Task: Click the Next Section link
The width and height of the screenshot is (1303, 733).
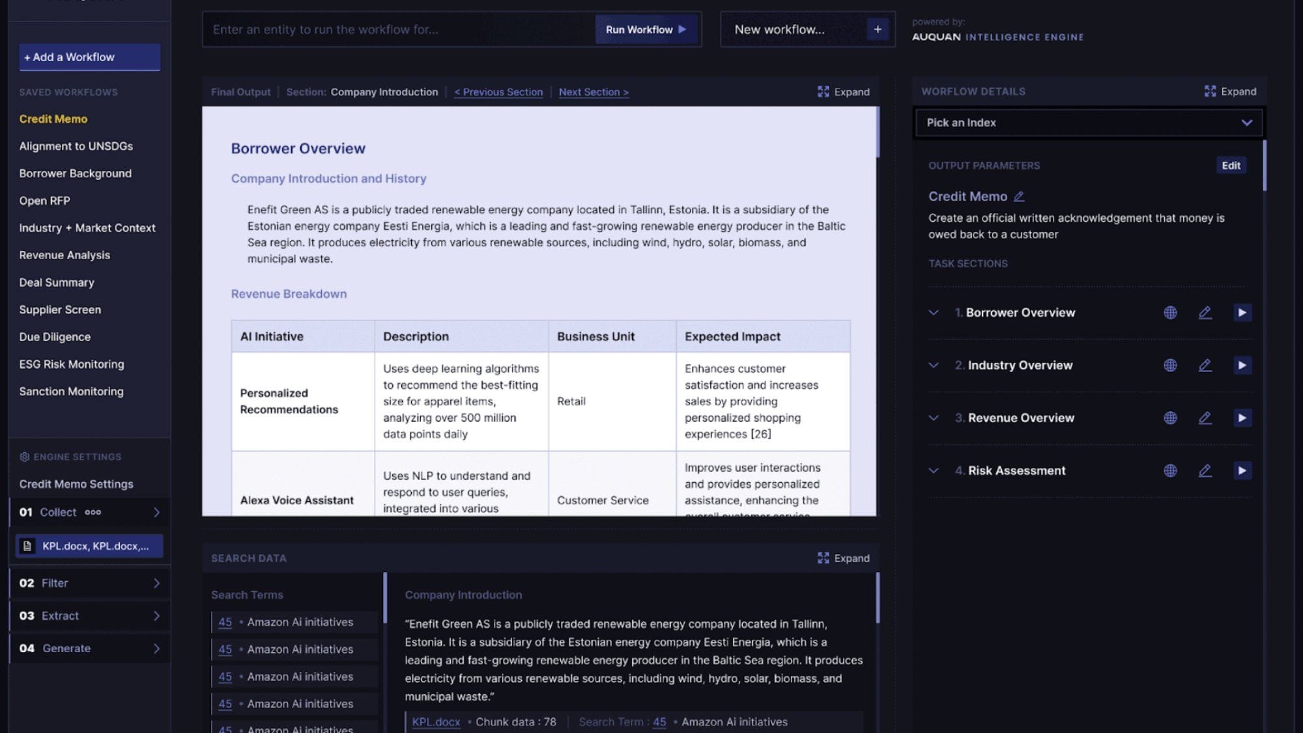Action: (x=593, y=92)
